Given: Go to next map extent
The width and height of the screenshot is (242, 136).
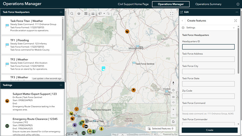Looking at the screenshot, I should [x=173, y=102].
